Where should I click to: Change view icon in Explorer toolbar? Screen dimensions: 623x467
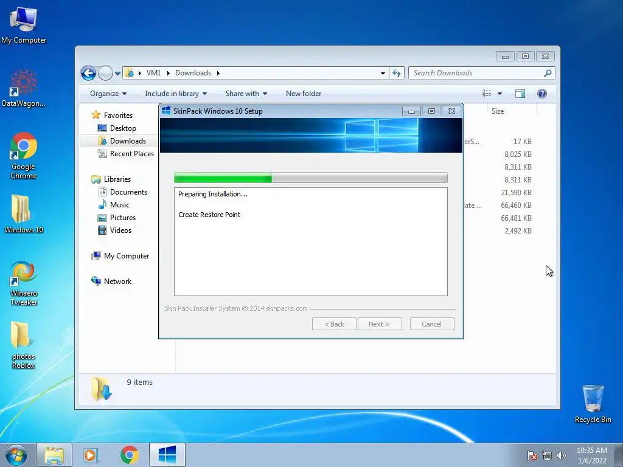coord(486,93)
